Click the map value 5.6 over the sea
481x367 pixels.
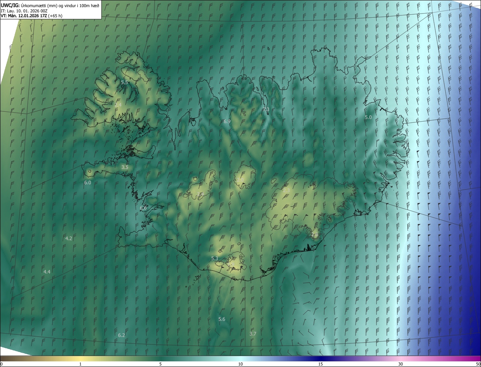pyautogui.click(x=222, y=319)
